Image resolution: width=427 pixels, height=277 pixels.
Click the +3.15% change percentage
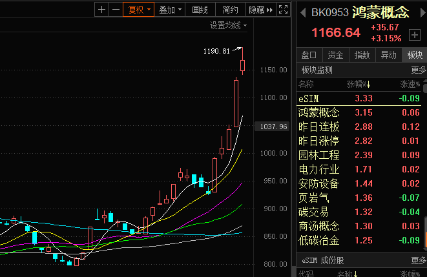386,38
